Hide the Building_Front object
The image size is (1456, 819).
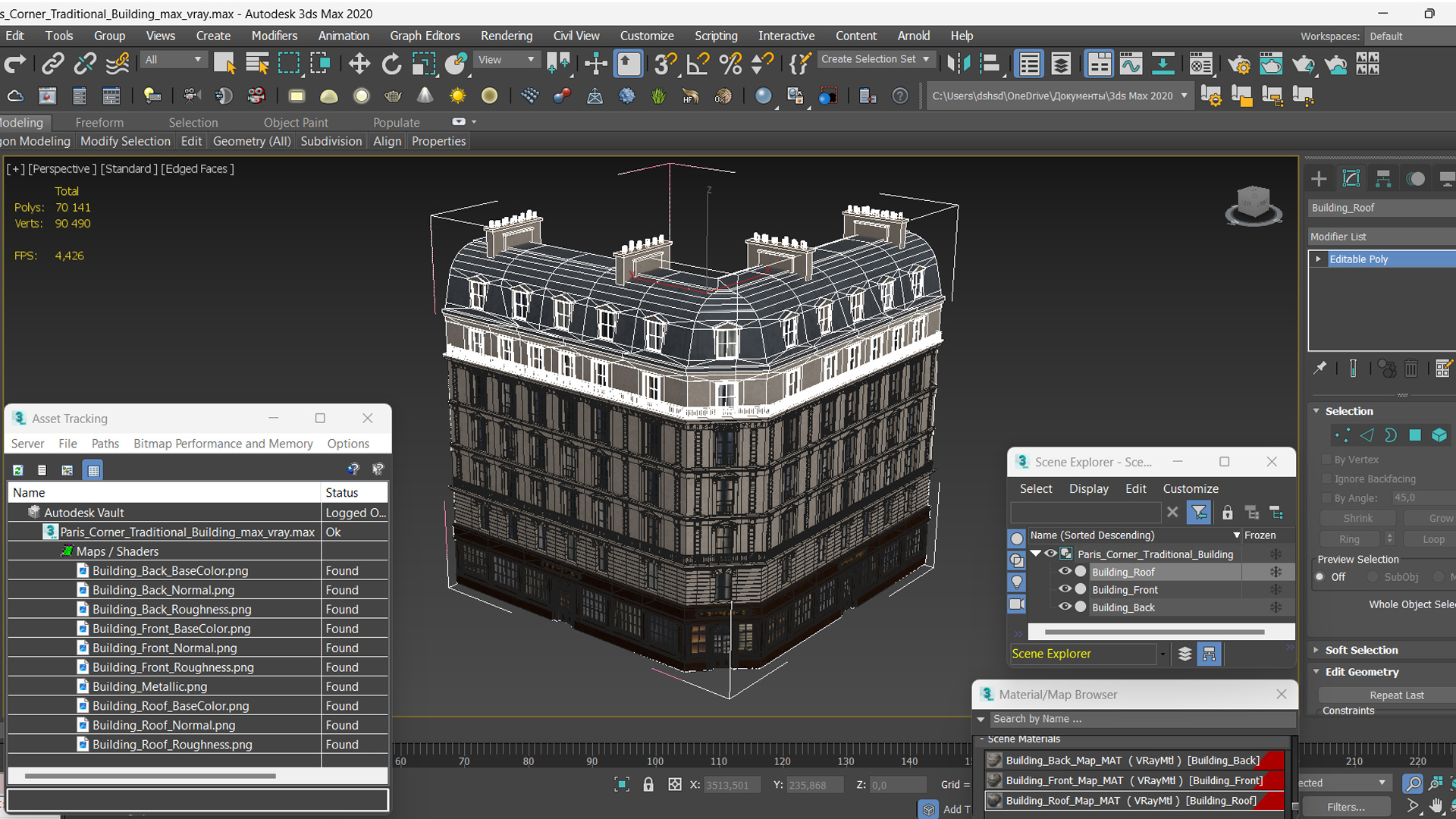(1065, 589)
